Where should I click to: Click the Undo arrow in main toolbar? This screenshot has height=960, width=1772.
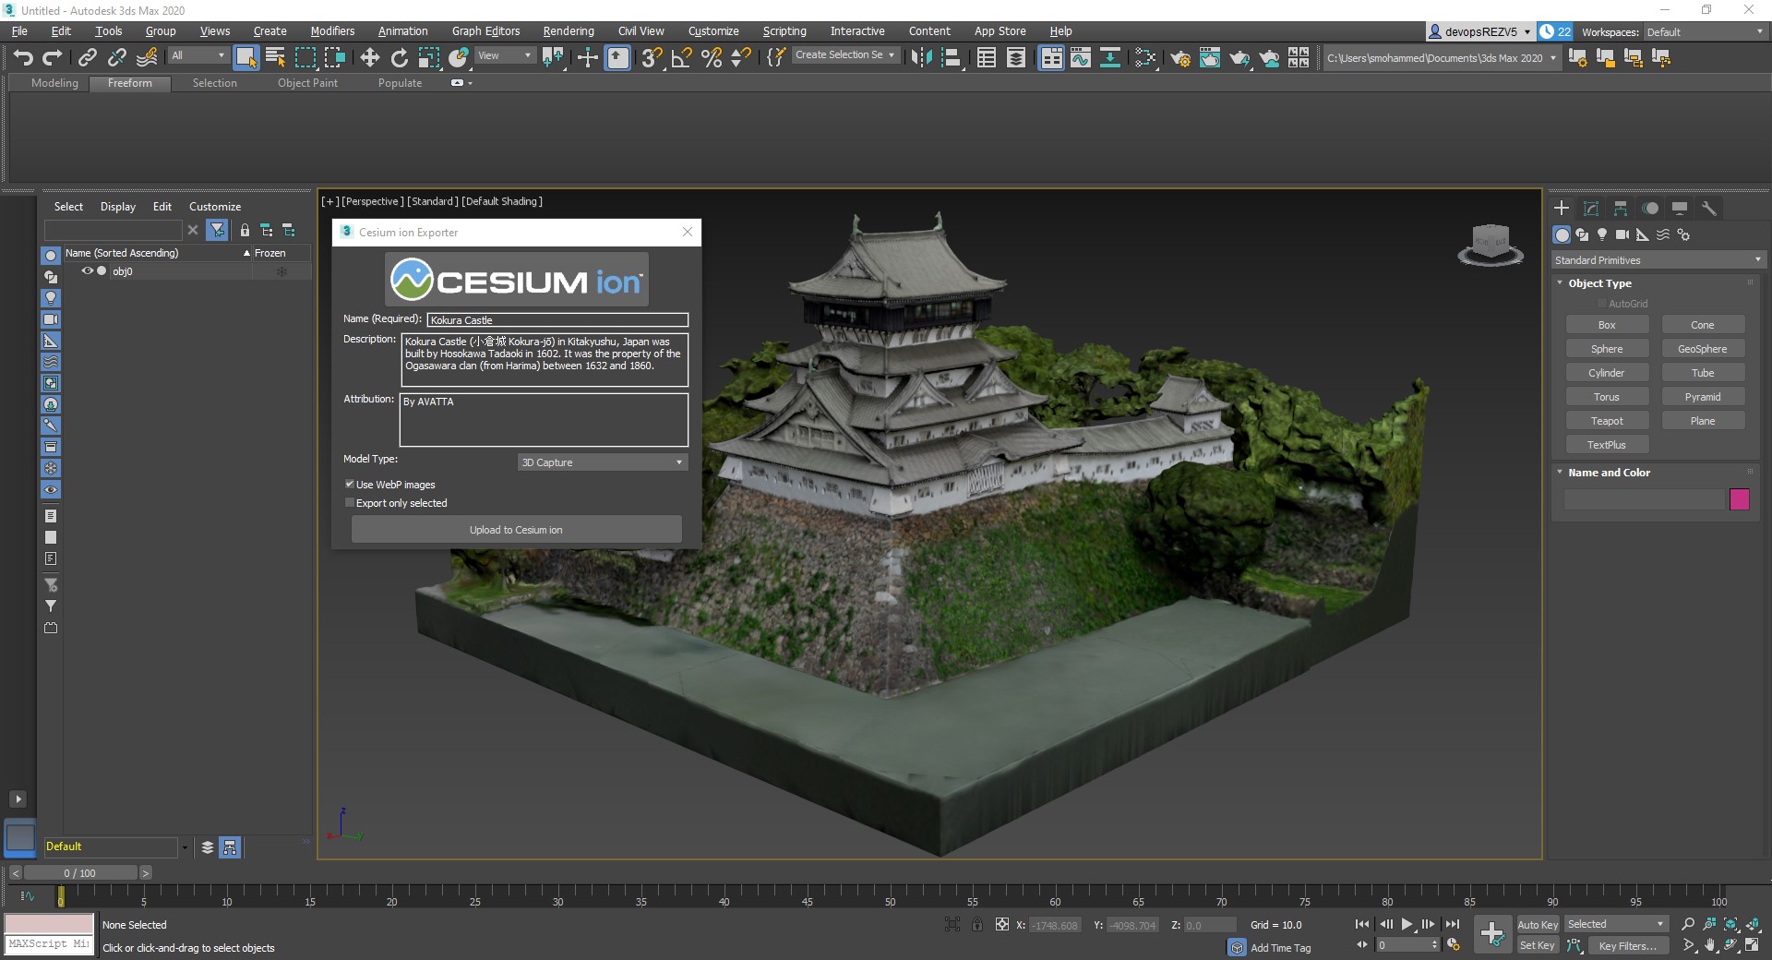point(23,57)
